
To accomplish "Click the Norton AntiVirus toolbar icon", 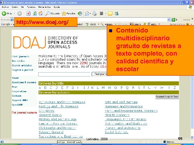I will [188, 24].
